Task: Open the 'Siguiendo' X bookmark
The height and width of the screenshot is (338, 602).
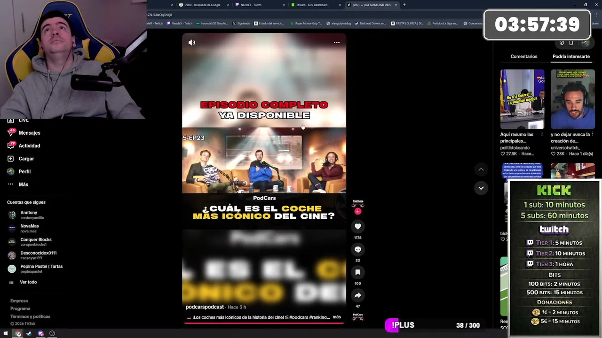Action: click(241, 23)
